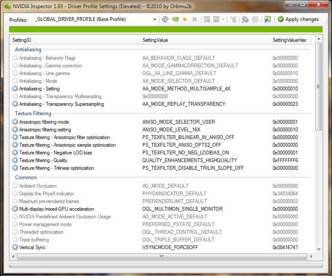Select the Antialiasing - Gamma correction row

(160, 66)
